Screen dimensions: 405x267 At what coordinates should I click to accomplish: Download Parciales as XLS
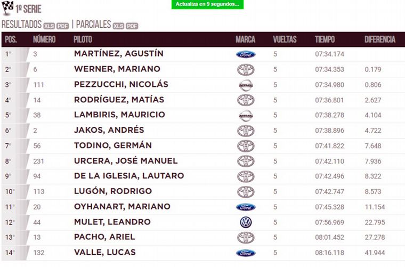pos(118,25)
